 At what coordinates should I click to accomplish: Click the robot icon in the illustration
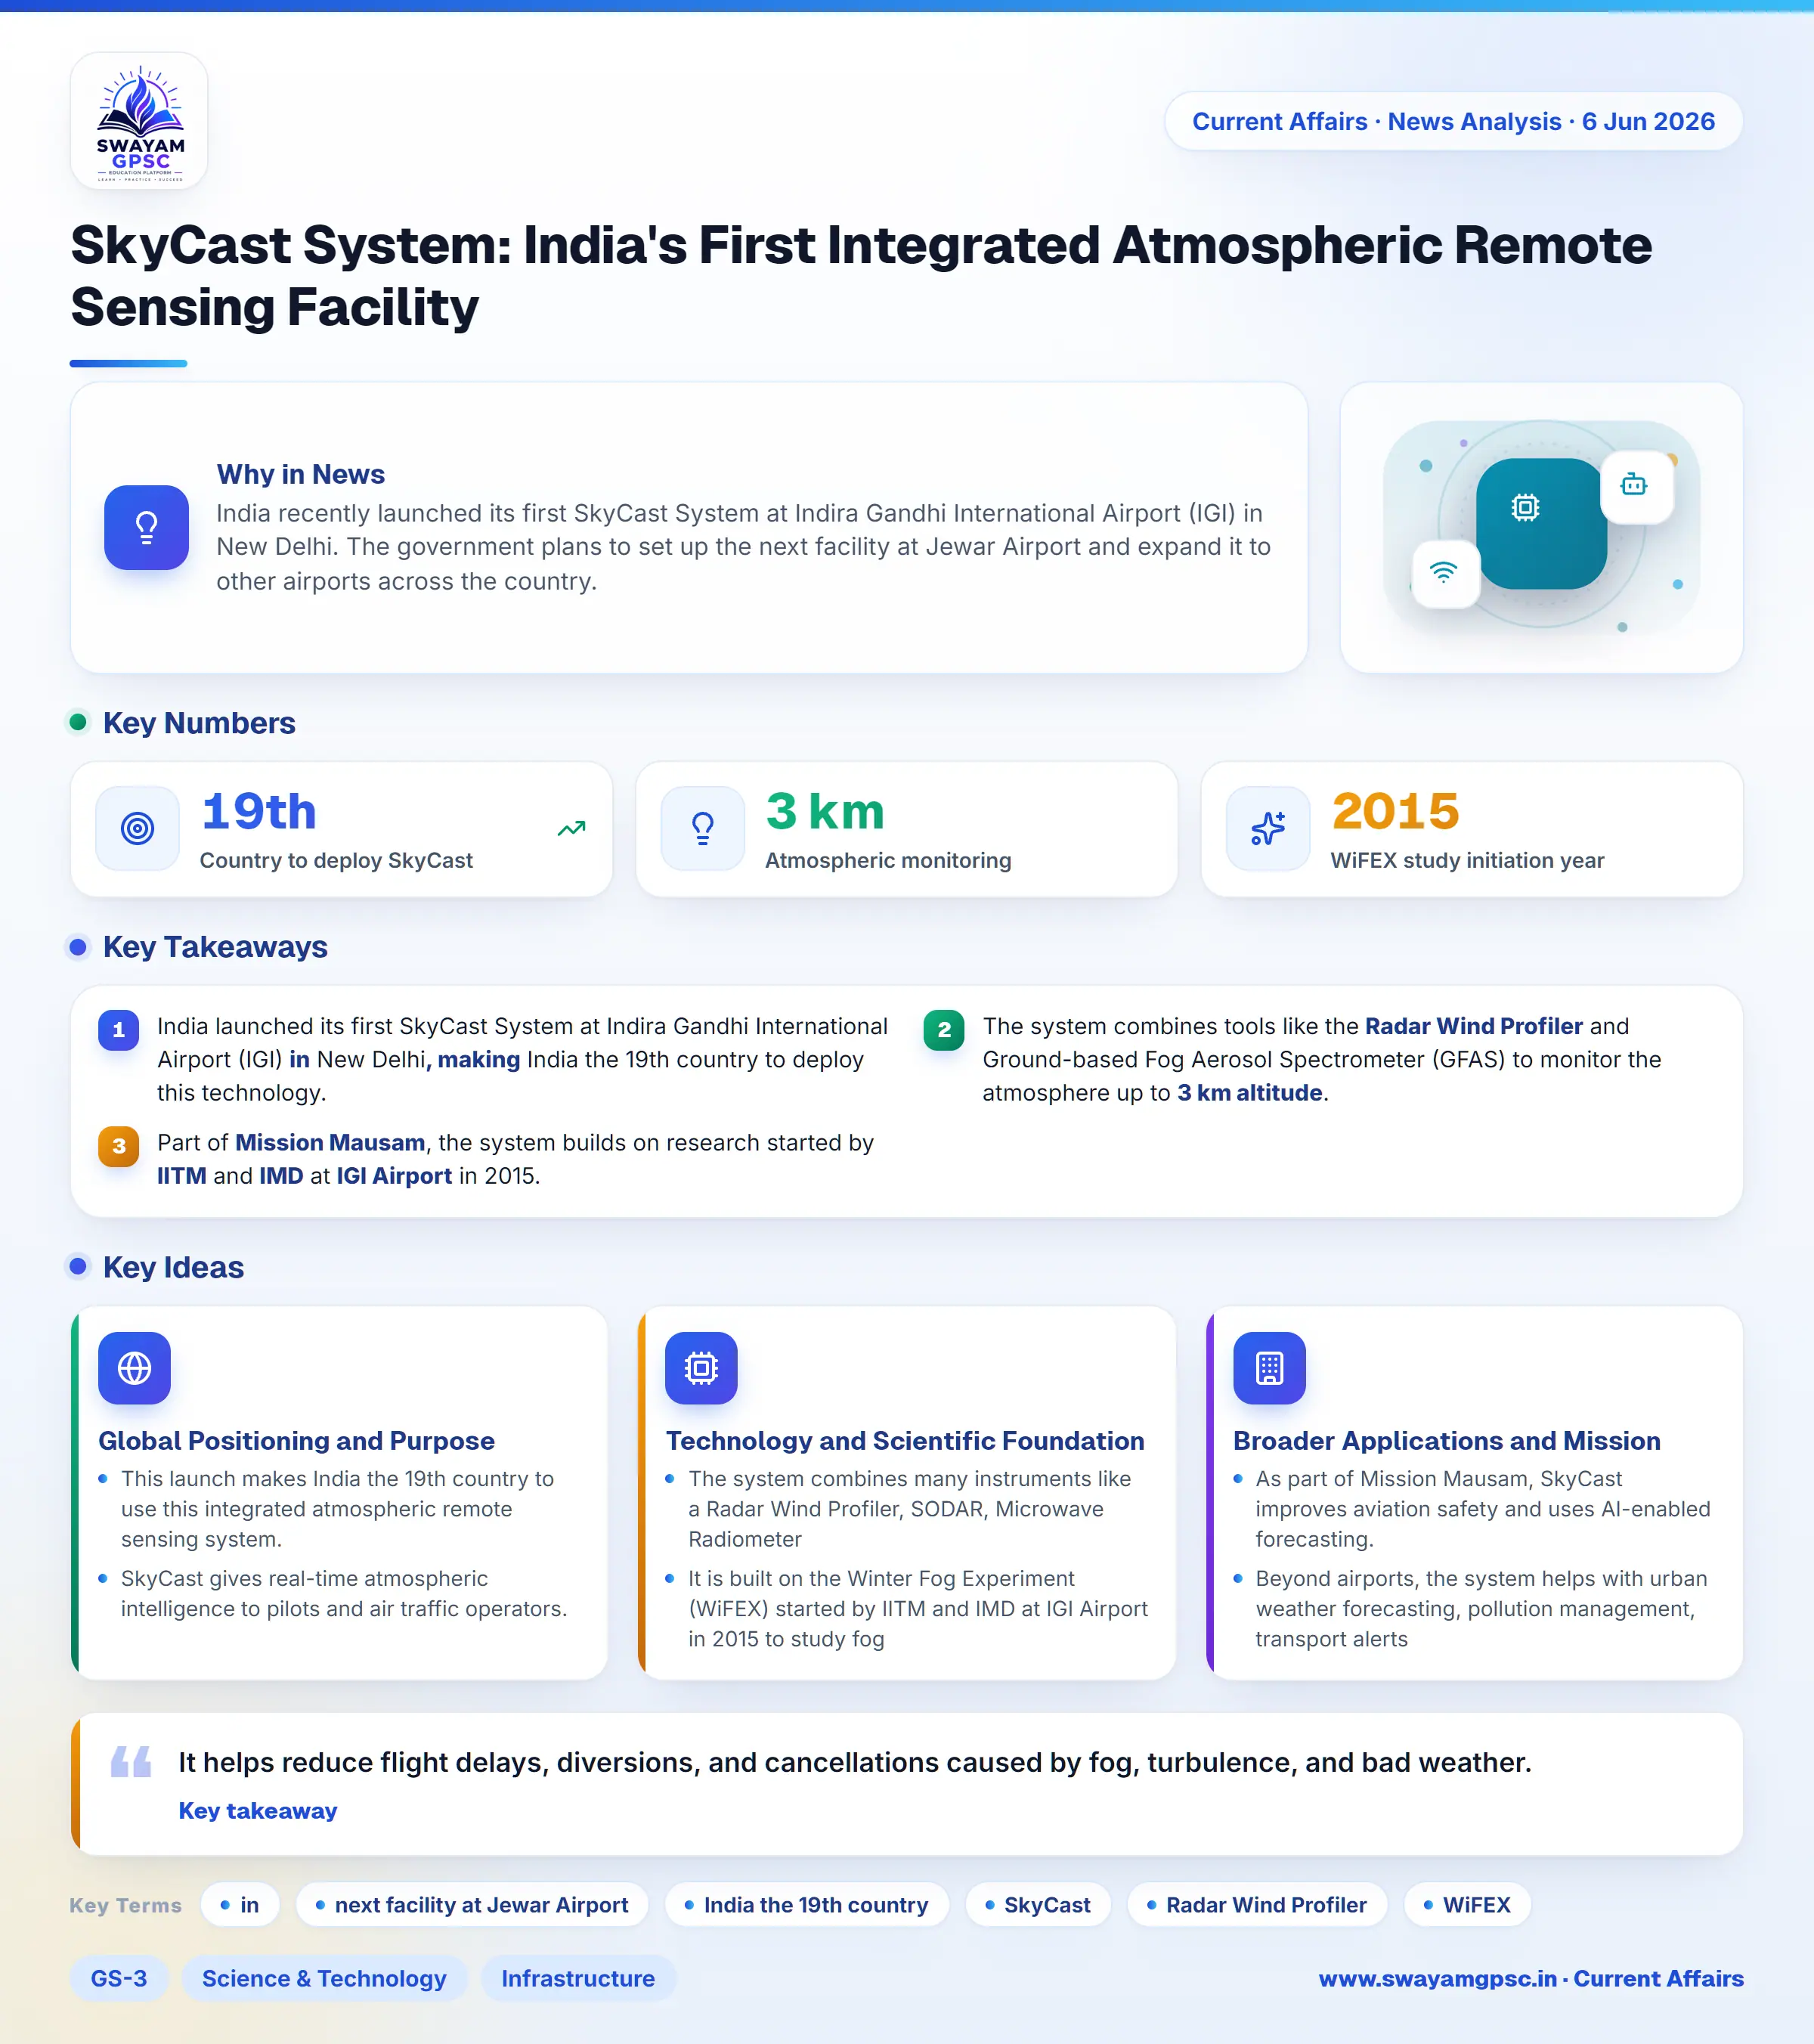click(1636, 485)
